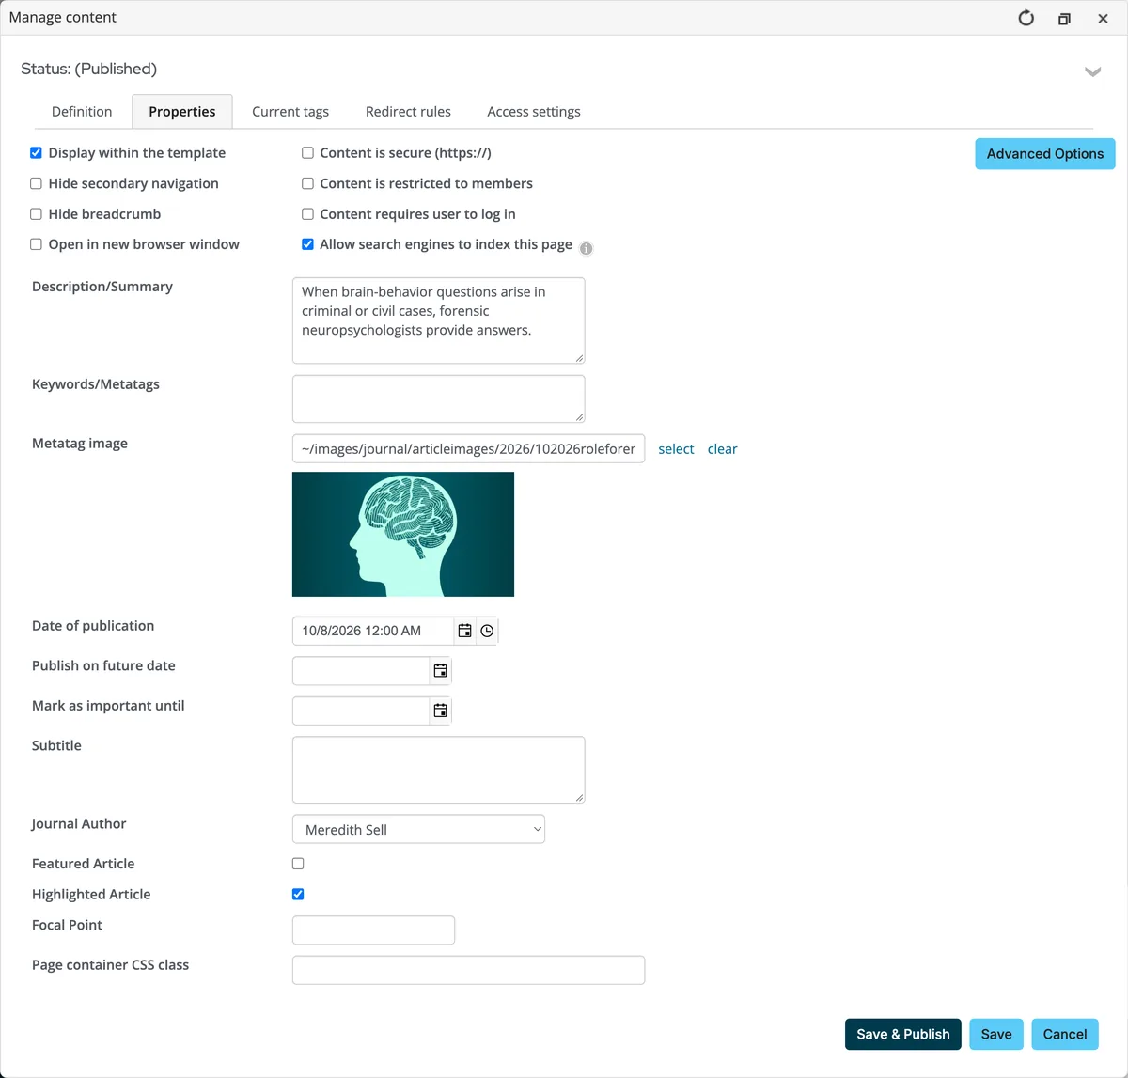The width and height of the screenshot is (1128, 1078).
Task: Click the info icon beside search engine indexing
Action: coord(587,249)
